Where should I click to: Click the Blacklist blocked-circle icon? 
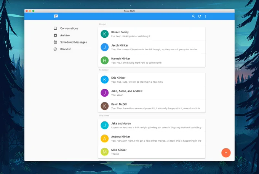pyautogui.click(x=55, y=49)
